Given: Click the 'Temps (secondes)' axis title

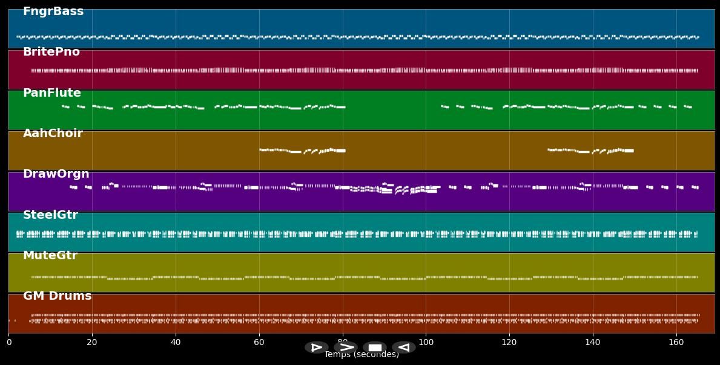Looking at the screenshot, I should pos(362,355).
